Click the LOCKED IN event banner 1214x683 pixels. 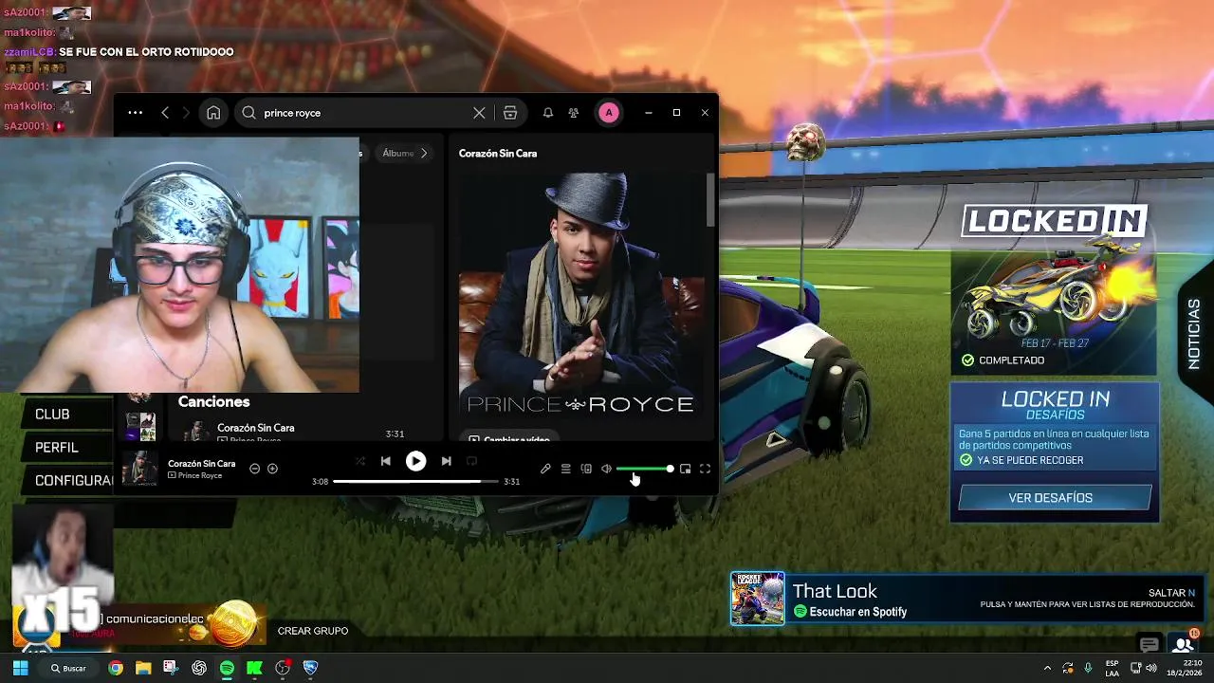[1054, 289]
